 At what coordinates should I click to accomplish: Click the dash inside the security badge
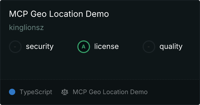[x=15, y=47]
